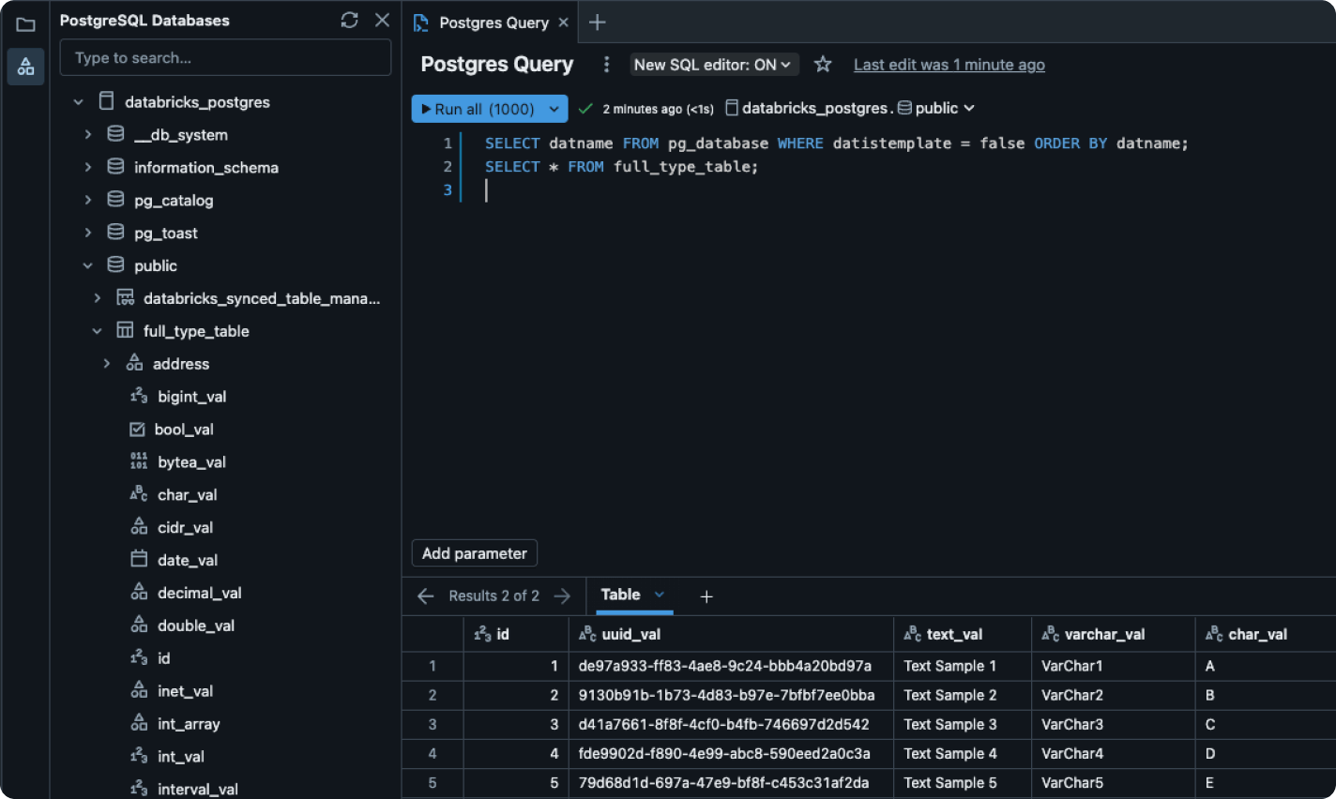Expand the pg_catalog schema node
1336x799 pixels.
click(88, 200)
